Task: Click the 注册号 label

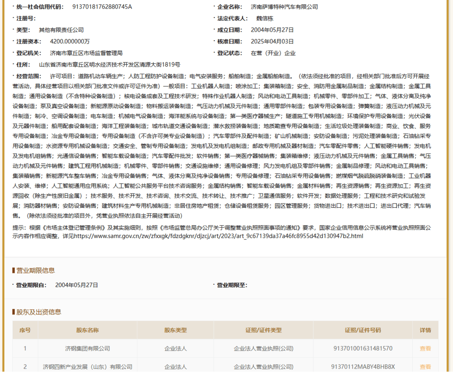Action: (x=26, y=18)
